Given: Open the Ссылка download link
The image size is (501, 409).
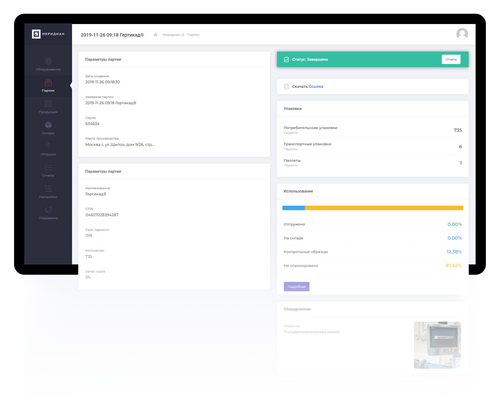Looking at the screenshot, I should tap(316, 87).
